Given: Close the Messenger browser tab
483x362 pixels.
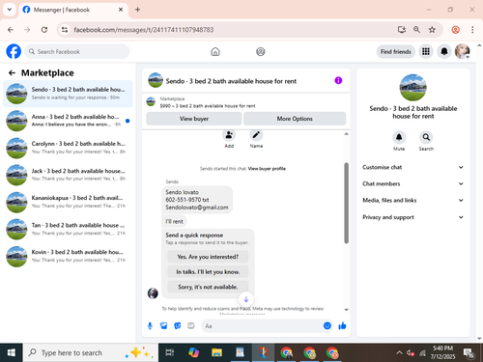Looking at the screenshot, I should coord(121,10).
